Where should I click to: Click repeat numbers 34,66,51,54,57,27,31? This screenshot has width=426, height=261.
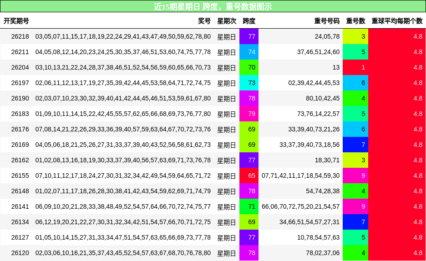309,222
